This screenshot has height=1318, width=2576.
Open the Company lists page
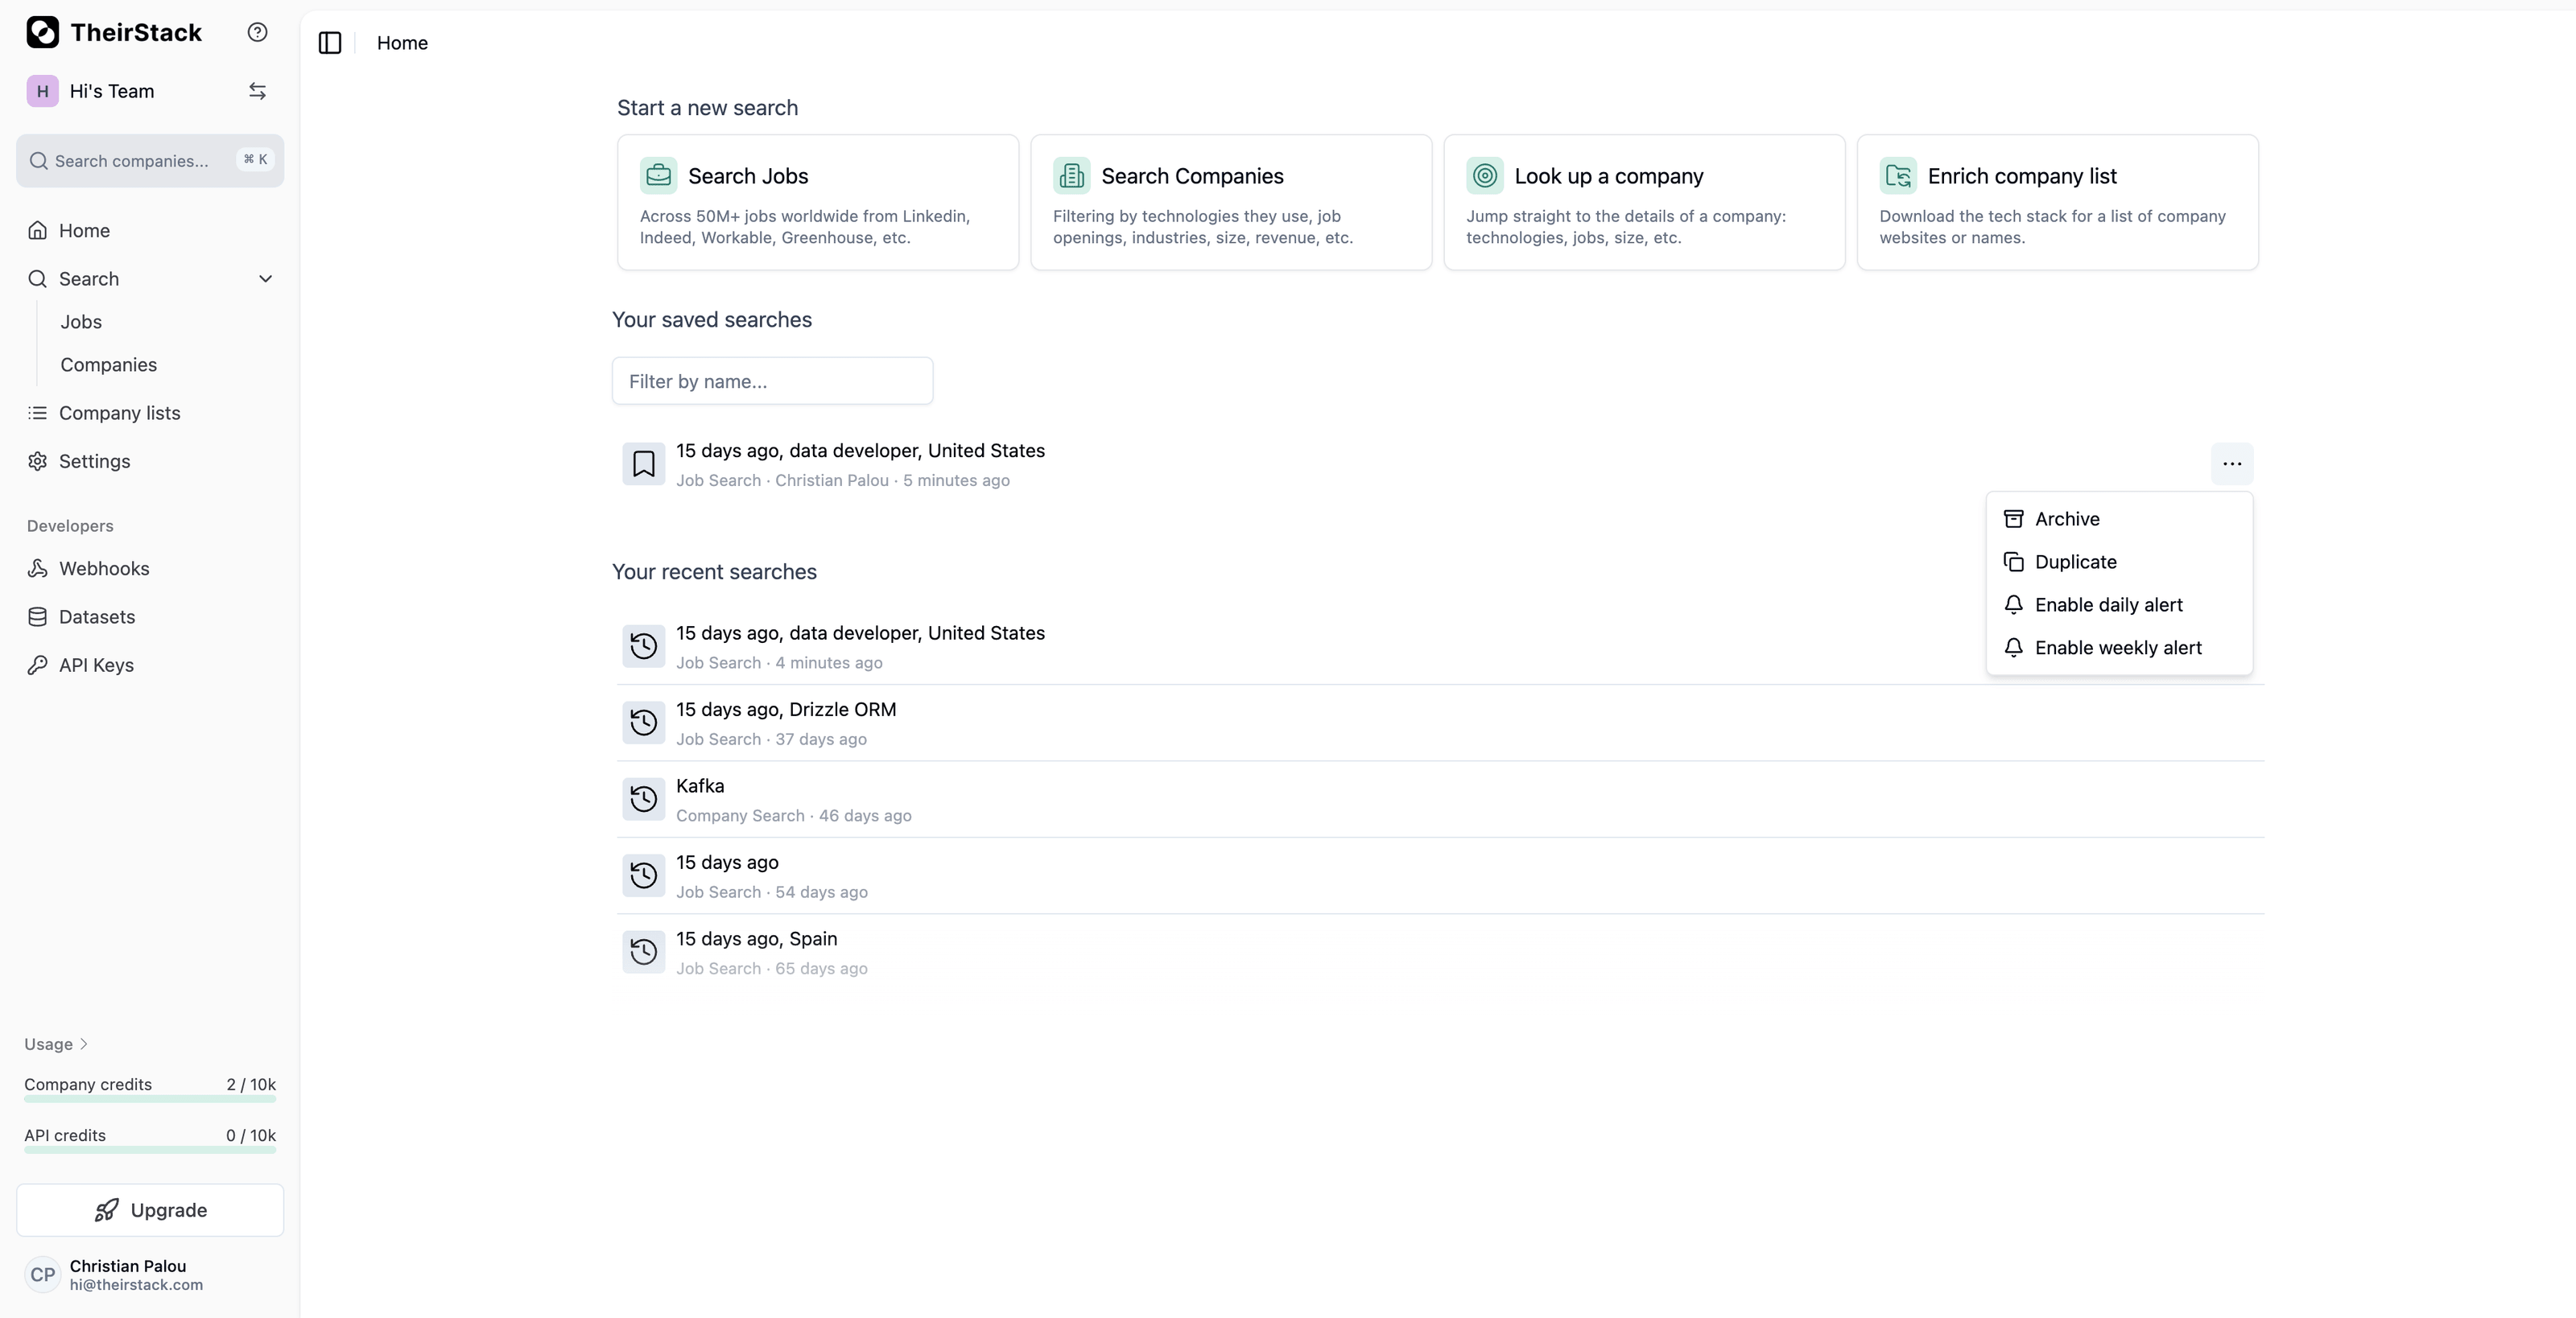118,413
